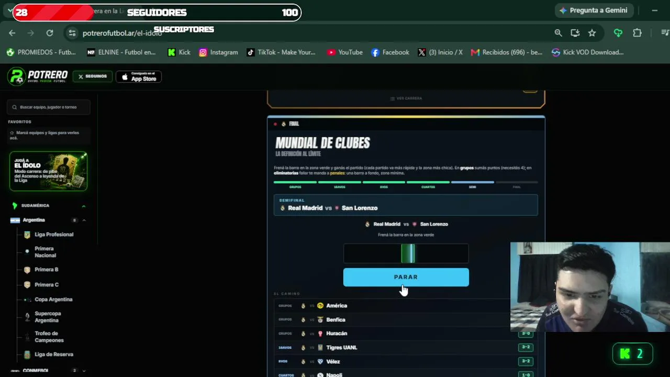Click Liga de Reserva crest icon

click(x=27, y=354)
